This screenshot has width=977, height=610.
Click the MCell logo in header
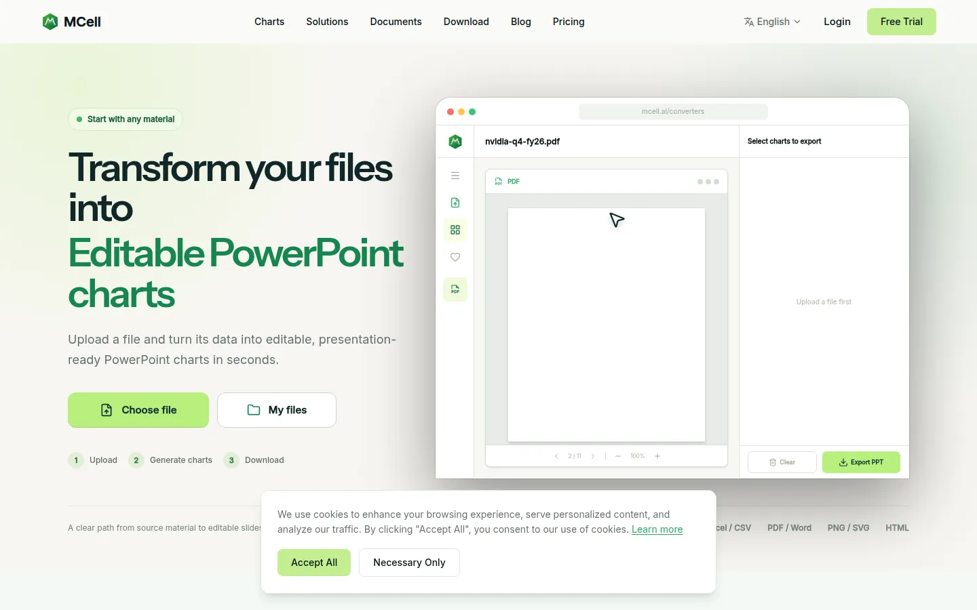click(x=71, y=22)
